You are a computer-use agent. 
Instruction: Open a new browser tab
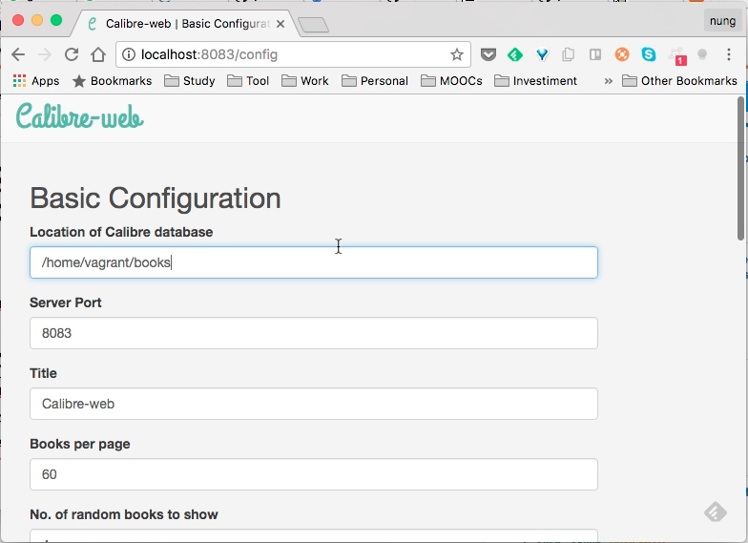coord(313,25)
